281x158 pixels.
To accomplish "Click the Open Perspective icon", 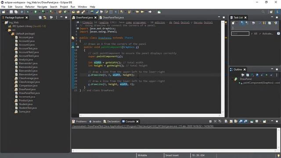I will tap(271, 12).
